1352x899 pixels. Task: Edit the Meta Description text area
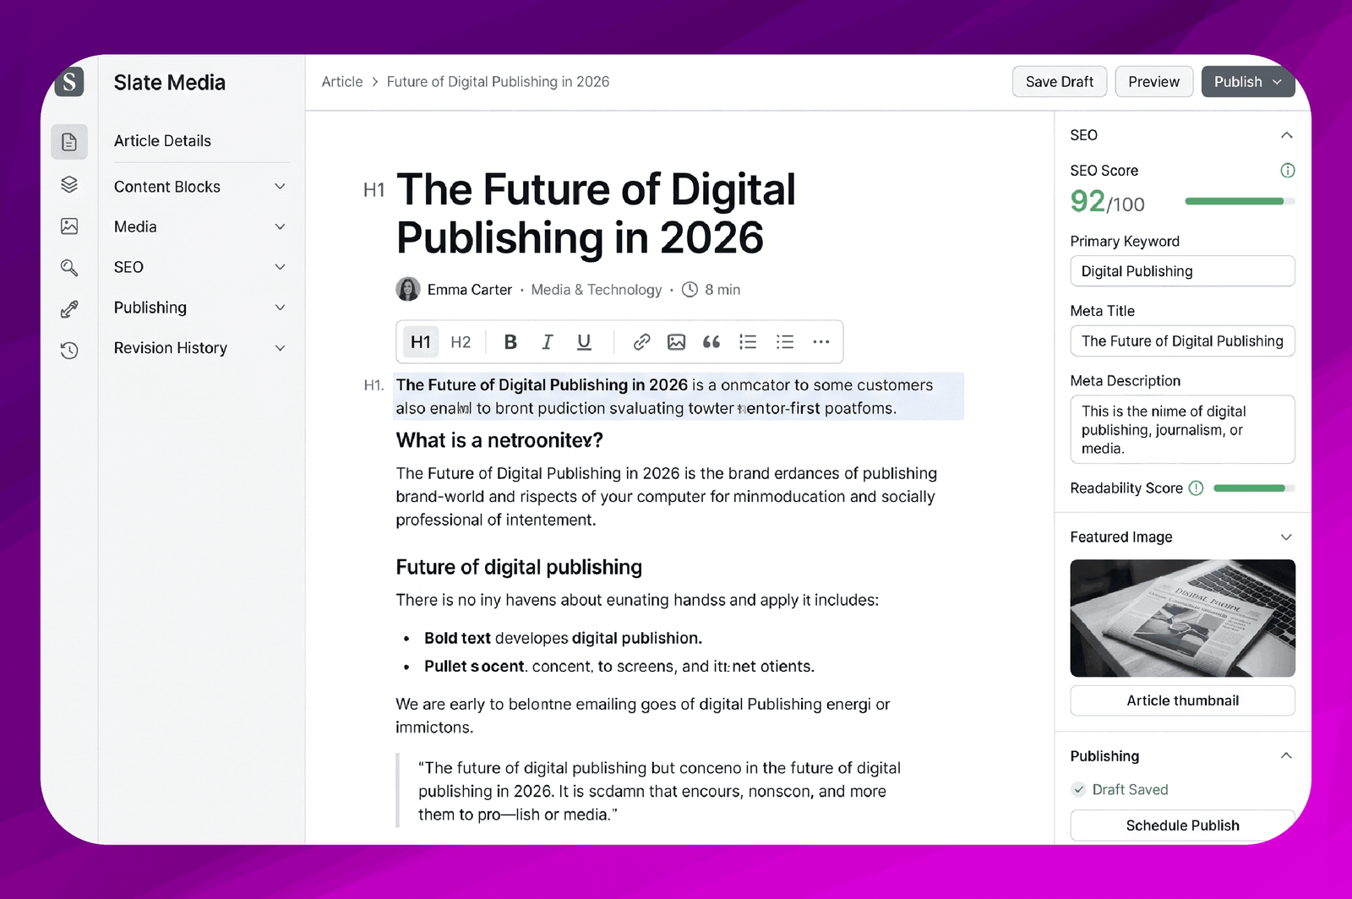click(1182, 429)
